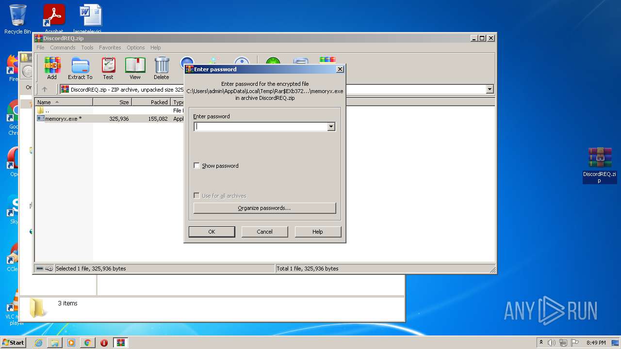Click the WinRAR taskbar button
This screenshot has height=349, width=621.
coord(121,343)
